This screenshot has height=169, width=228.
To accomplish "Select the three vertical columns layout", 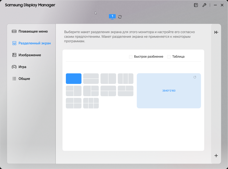I will pyautogui.click(x=126, y=79).
